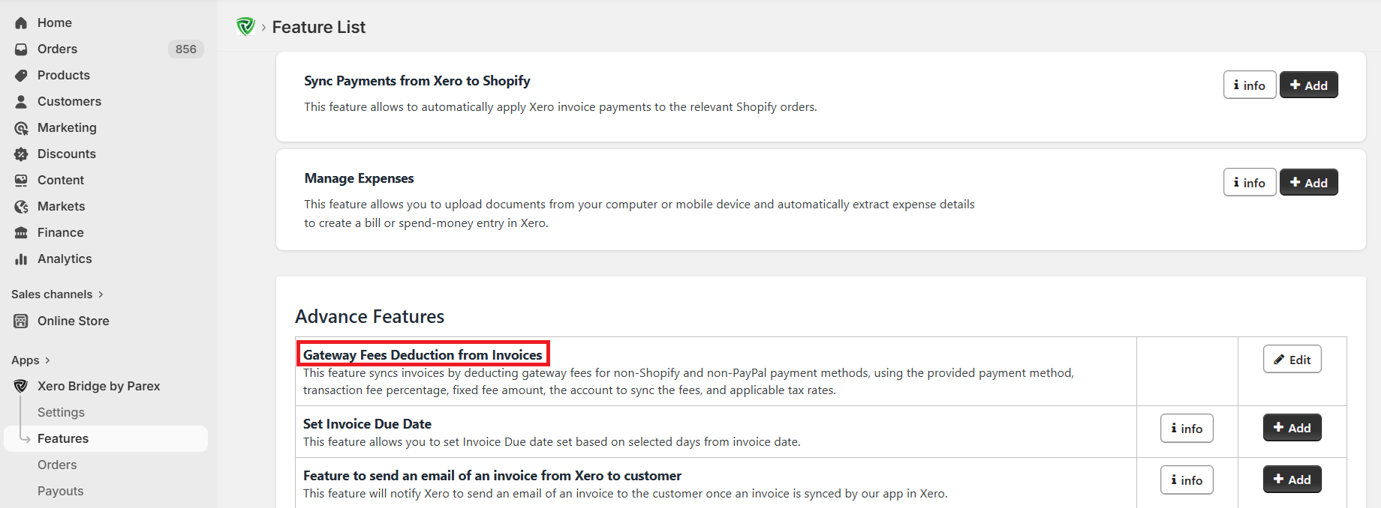Open the Gateway Fees Deduction from Invoices title
Image resolution: width=1381 pixels, height=508 pixels.
coord(423,354)
